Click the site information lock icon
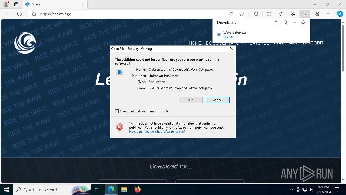 point(34,14)
